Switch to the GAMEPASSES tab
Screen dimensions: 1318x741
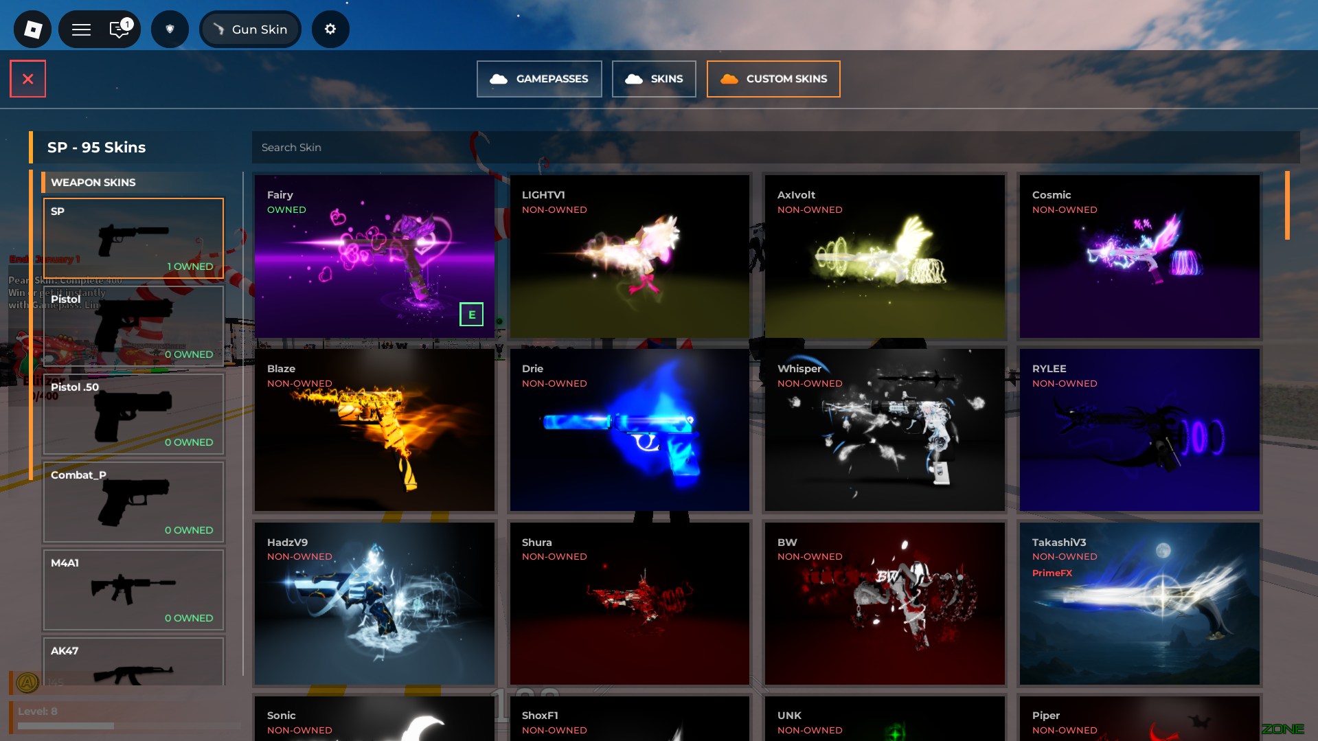pos(539,79)
